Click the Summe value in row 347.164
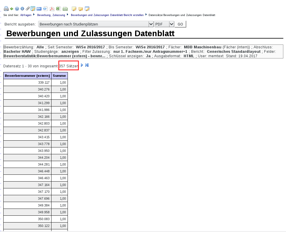The width and height of the screenshot is (286, 232). (63, 185)
